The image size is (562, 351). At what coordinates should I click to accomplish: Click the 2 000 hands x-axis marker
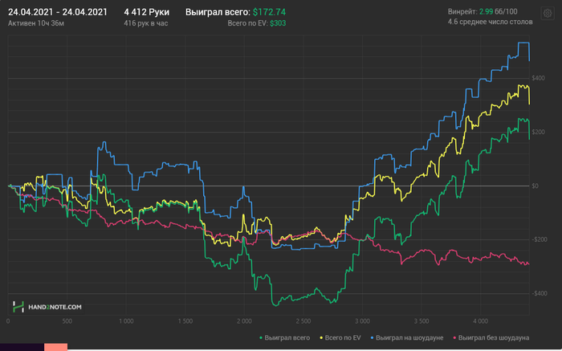(244, 321)
